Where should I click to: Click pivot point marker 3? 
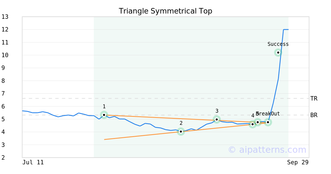217,119
